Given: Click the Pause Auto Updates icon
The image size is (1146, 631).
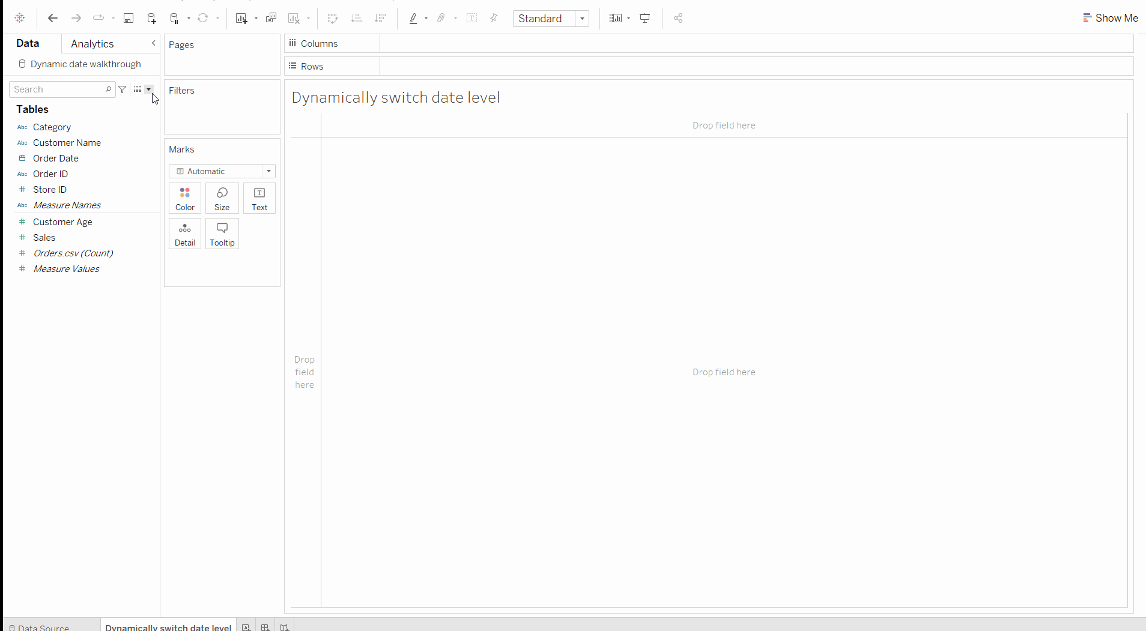Looking at the screenshot, I should [175, 18].
